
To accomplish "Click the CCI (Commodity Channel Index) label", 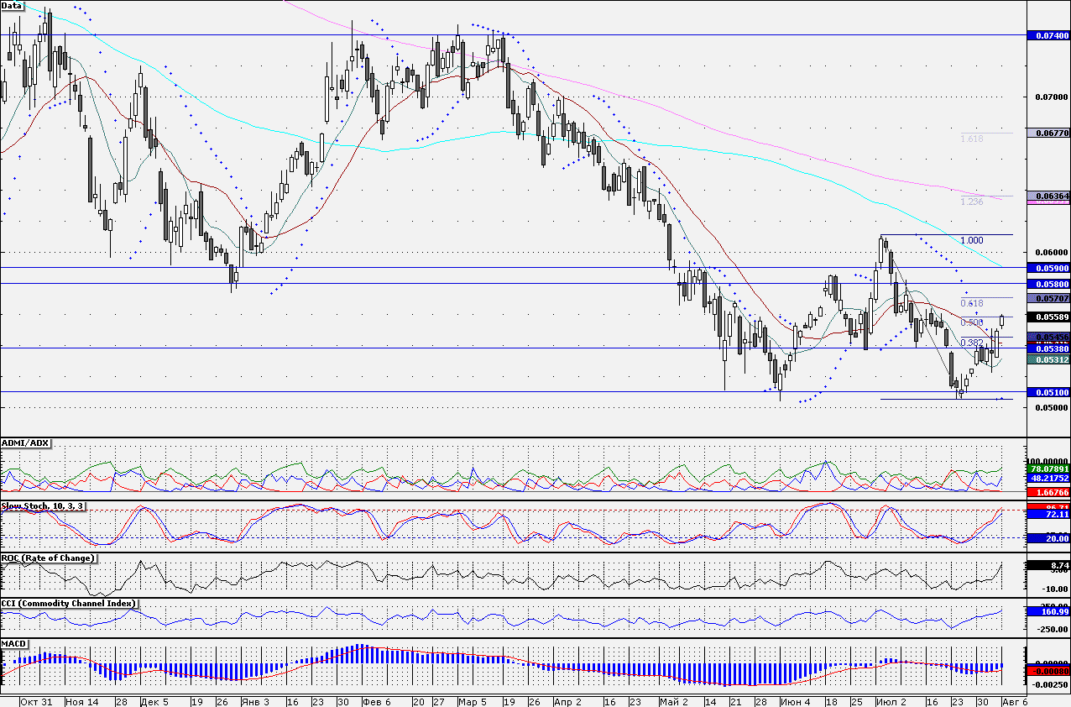I will 68,604.
